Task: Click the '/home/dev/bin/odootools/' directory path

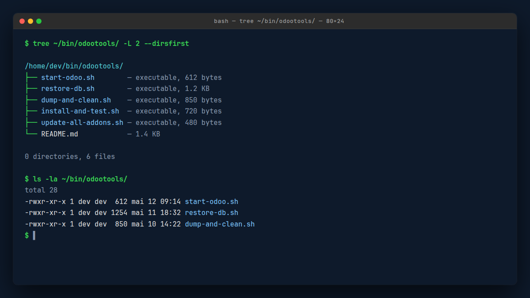Action: pyautogui.click(x=74, y=66)
